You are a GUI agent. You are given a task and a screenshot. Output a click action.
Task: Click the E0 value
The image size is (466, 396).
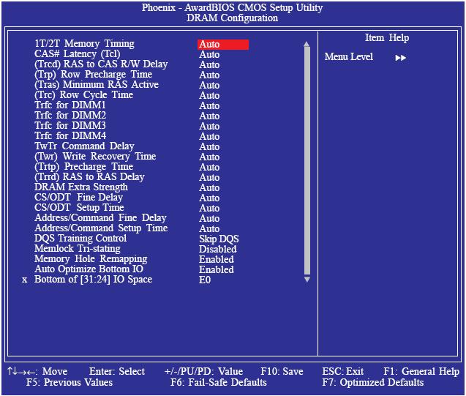(205, 280)
